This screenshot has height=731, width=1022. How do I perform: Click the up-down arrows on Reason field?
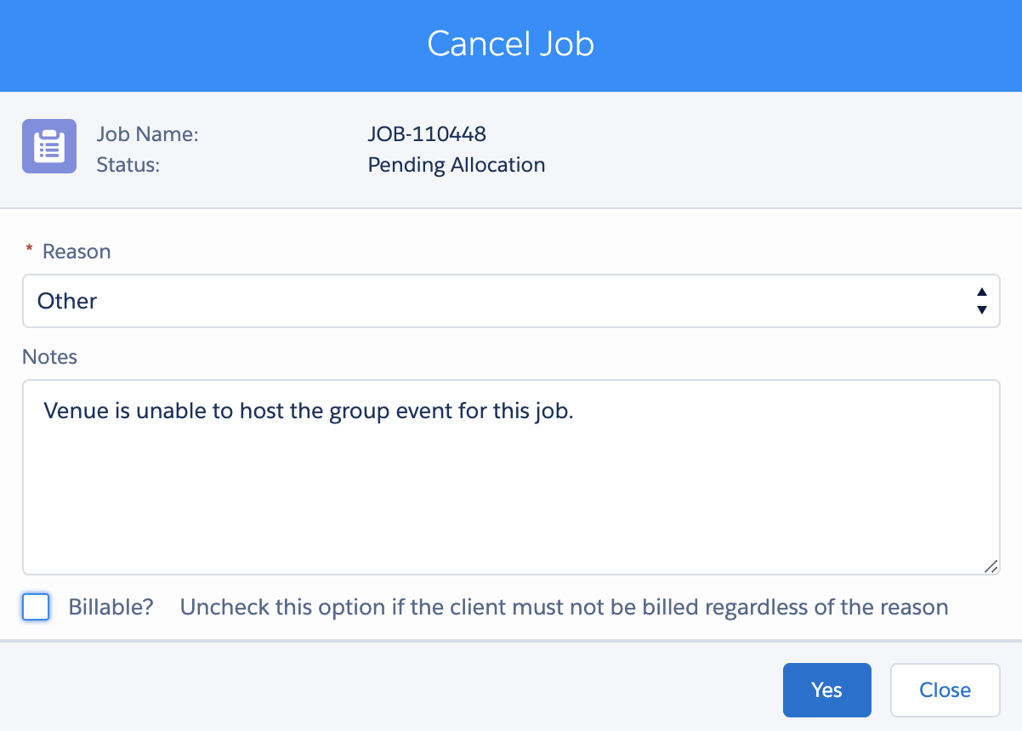(982, 301)
